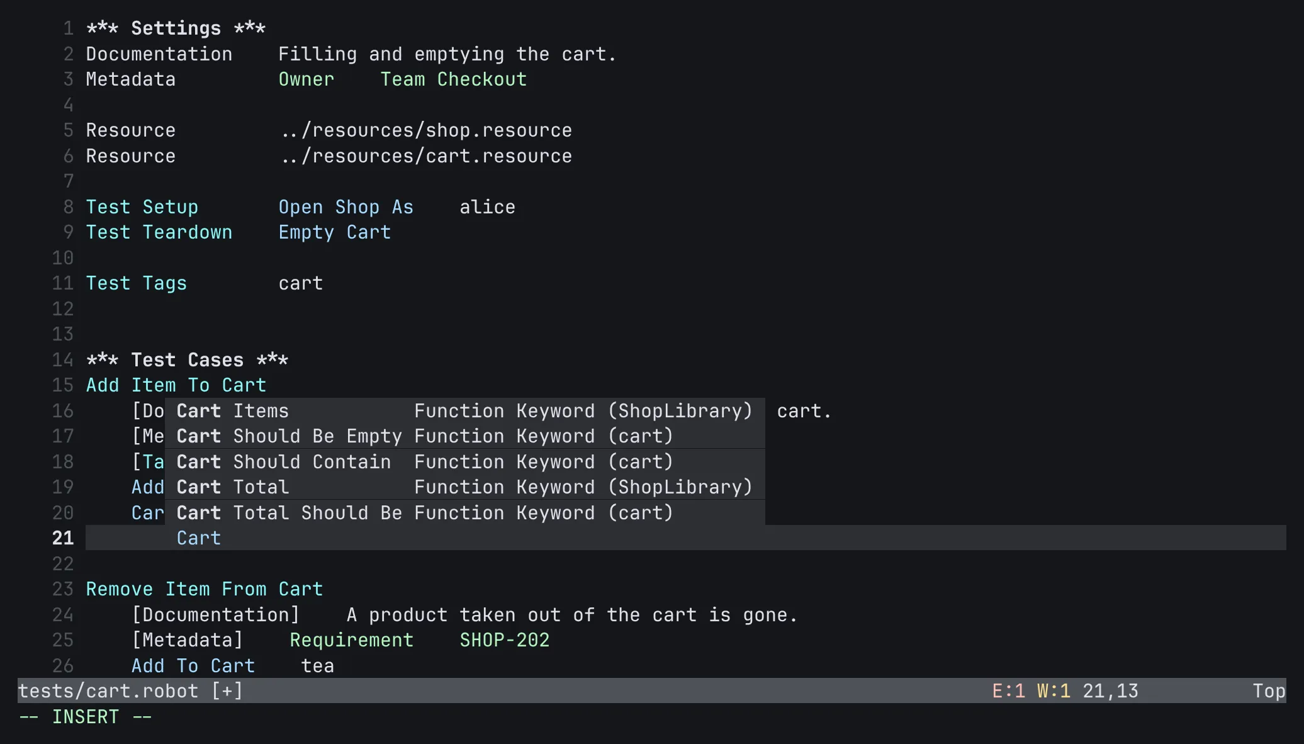Click 'A product taken out of the cart is gone.'
This screenshot has width=1304, height=744.
coord(572,614)
